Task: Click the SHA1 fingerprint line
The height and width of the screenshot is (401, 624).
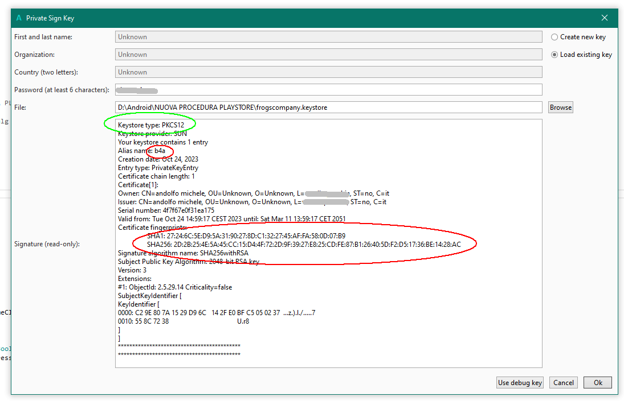Action: (246, 236)
